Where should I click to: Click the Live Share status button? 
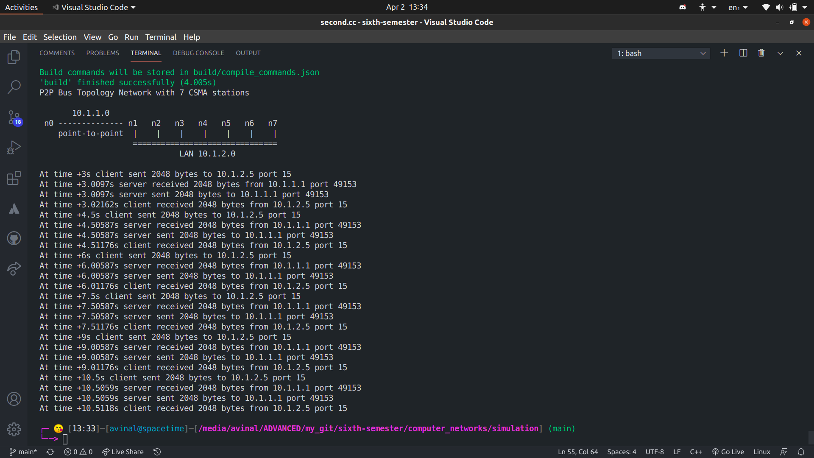point(123,452)
